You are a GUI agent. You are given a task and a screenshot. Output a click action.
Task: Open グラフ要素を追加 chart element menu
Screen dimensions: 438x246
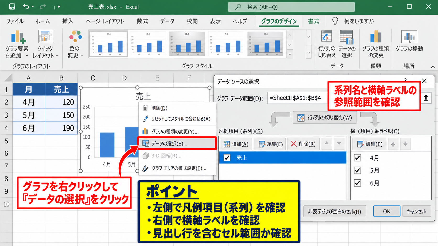[x=17, y=44]
